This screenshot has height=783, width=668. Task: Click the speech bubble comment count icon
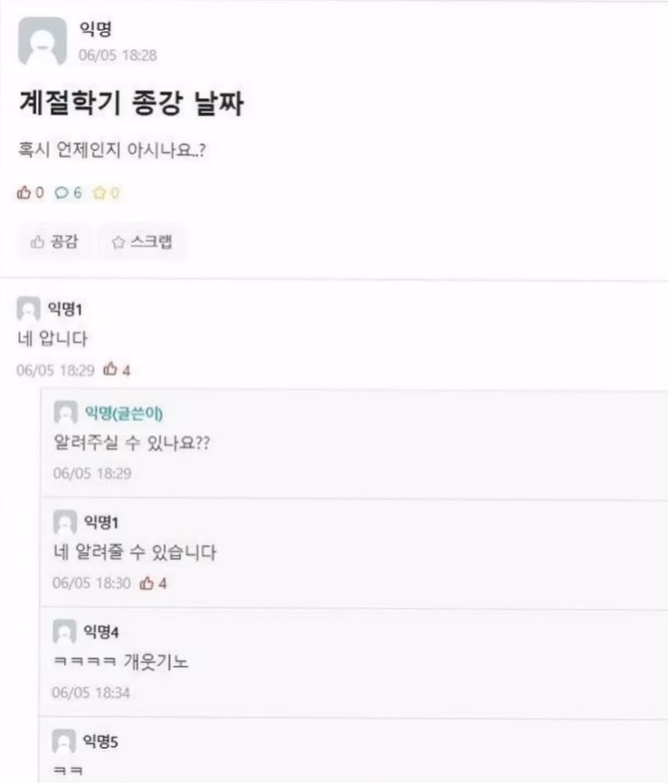(61, 193)
